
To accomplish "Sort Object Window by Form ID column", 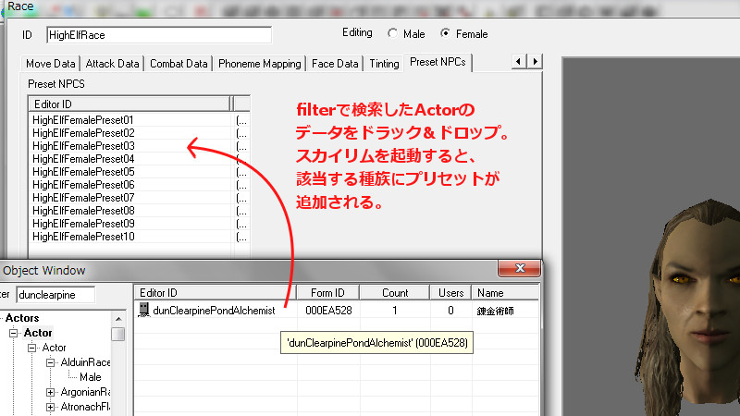I will pyautogui.click(x=327, y=293).
